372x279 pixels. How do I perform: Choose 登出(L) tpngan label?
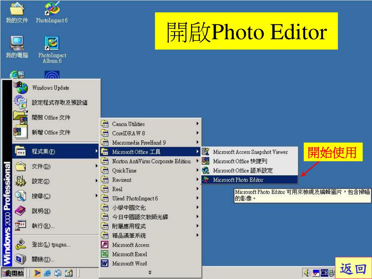(x=51, y=244)
